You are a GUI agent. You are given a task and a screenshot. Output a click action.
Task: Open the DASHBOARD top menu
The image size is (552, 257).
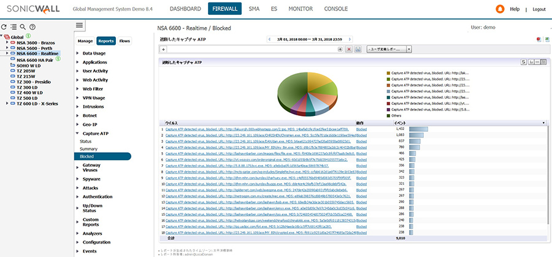185,9
